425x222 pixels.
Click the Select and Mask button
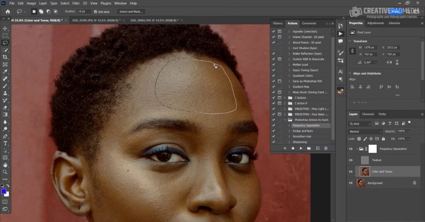(x=131, y=12)
